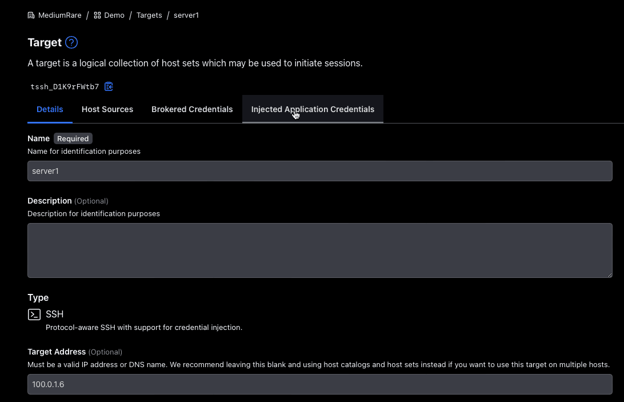Click the project grid icon beside Demo
Screen dimensions: 624x402
(x=97, y=15)
